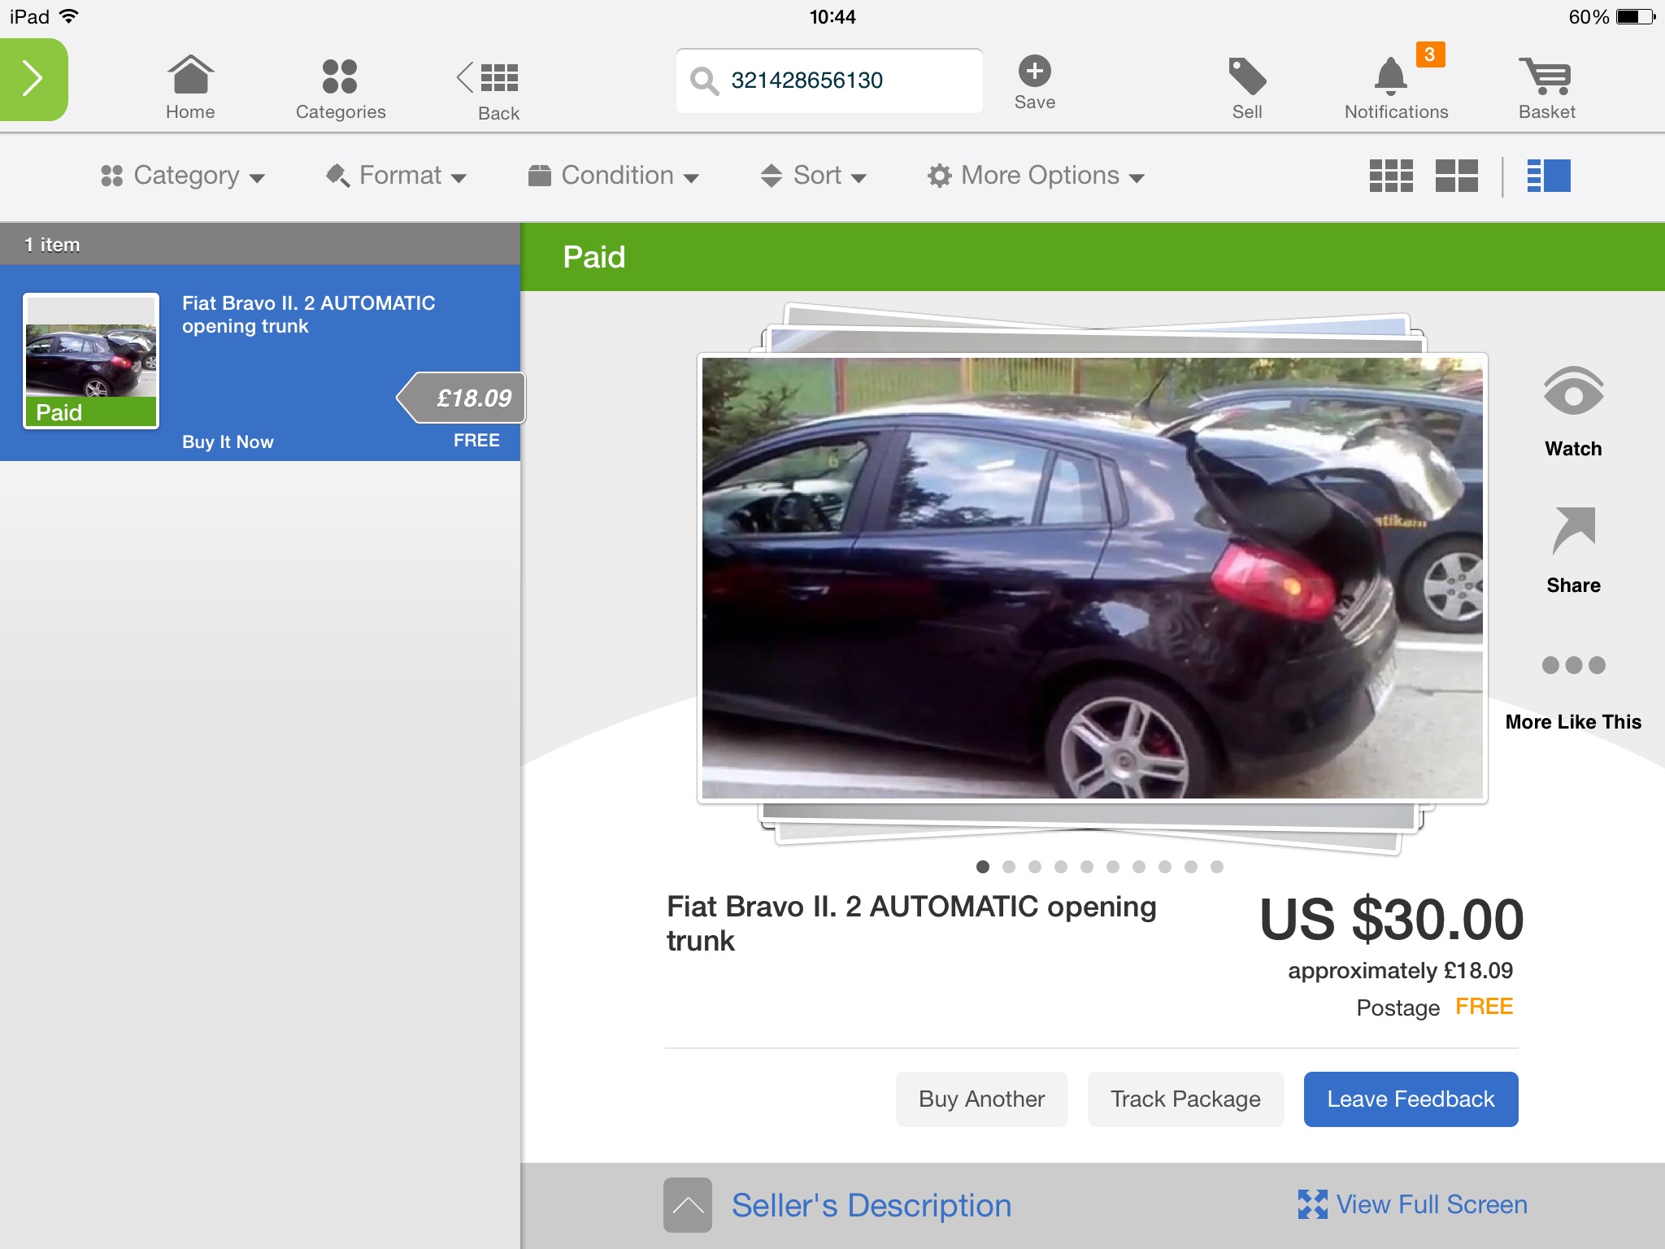Tap US $30.00 price text
Image resolution: width=1665 pixels, height=1249 pixels.
coord(1391,920)
